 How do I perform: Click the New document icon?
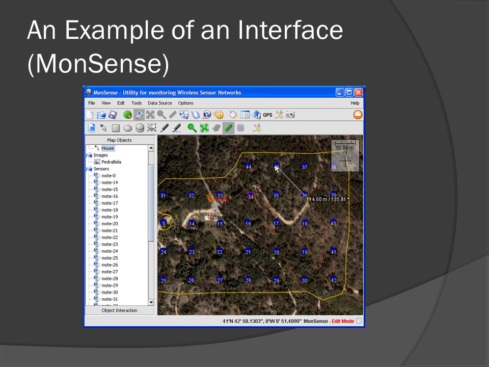[x=90, y=115]
